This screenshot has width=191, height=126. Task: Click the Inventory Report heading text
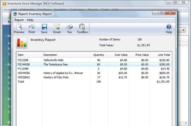pos(43,40)
